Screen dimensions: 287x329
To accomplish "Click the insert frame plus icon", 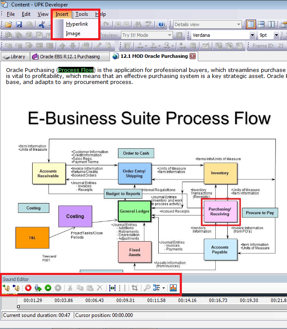I will click(9, 46).
